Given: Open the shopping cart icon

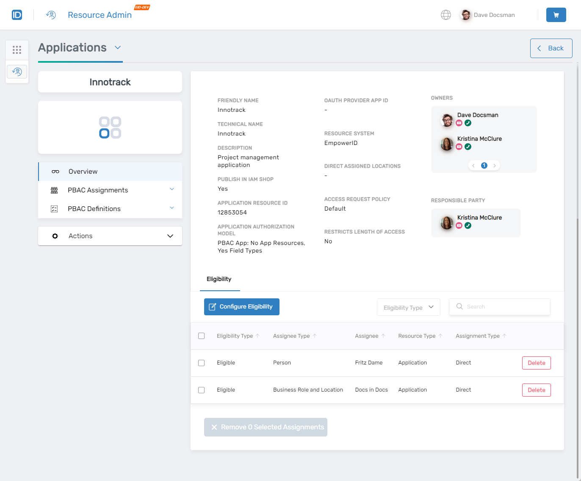Looking at the screenshot, I should point(556,14).
